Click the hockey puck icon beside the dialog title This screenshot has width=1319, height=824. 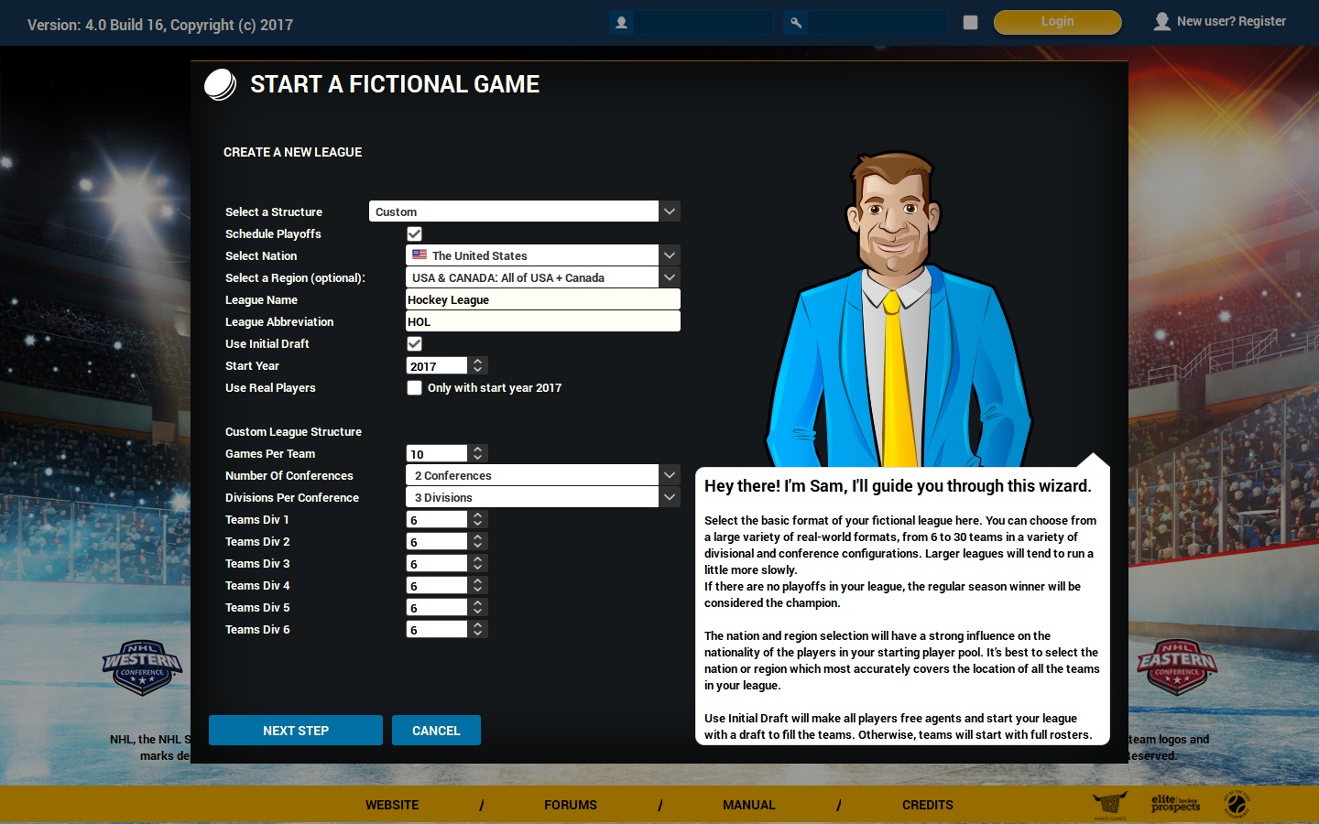pyautogui.click(x=220, y=84)
